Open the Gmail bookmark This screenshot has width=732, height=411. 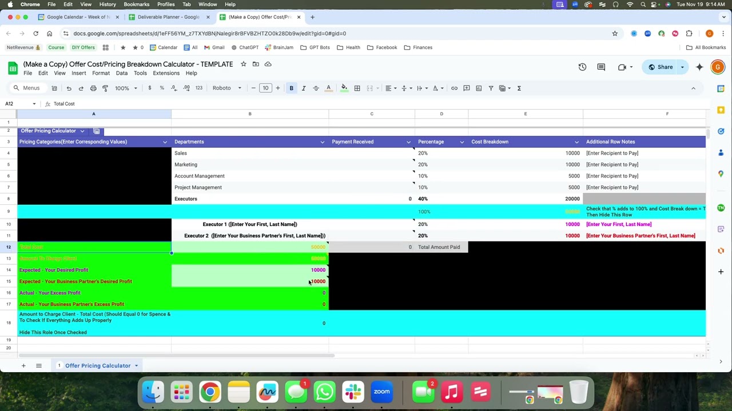(x=214, y=47)
